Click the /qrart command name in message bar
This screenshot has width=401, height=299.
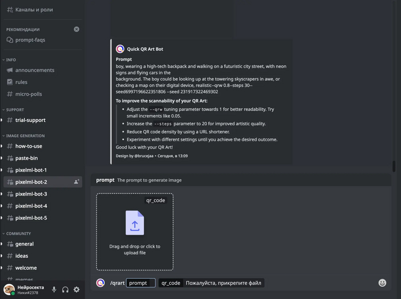coord(117,283)
